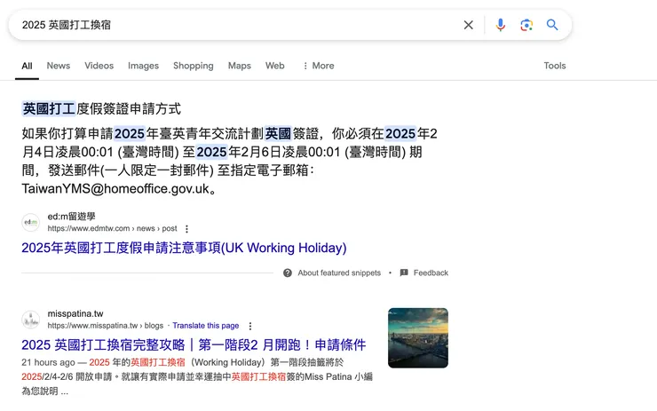
Task: Click the misspatina.tw site favicon
Action: (30, 320)
